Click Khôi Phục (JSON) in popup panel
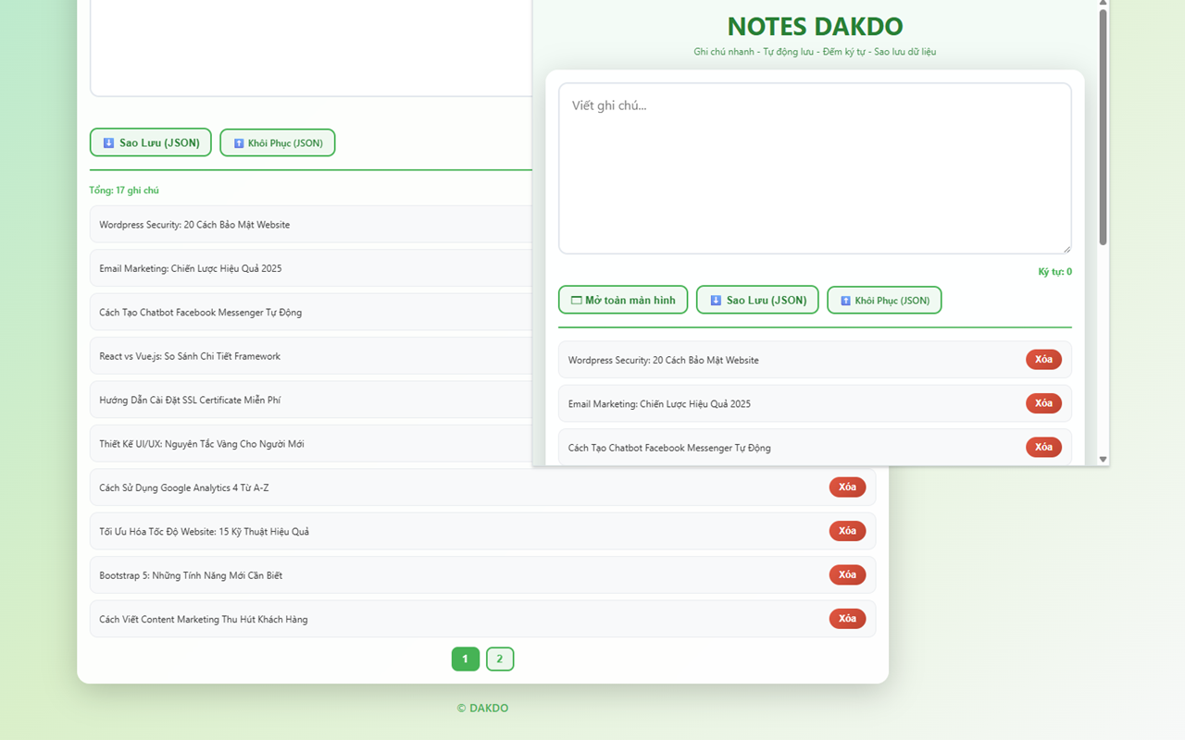Viewport: 1185px width, 740px height. pos(884,300)
